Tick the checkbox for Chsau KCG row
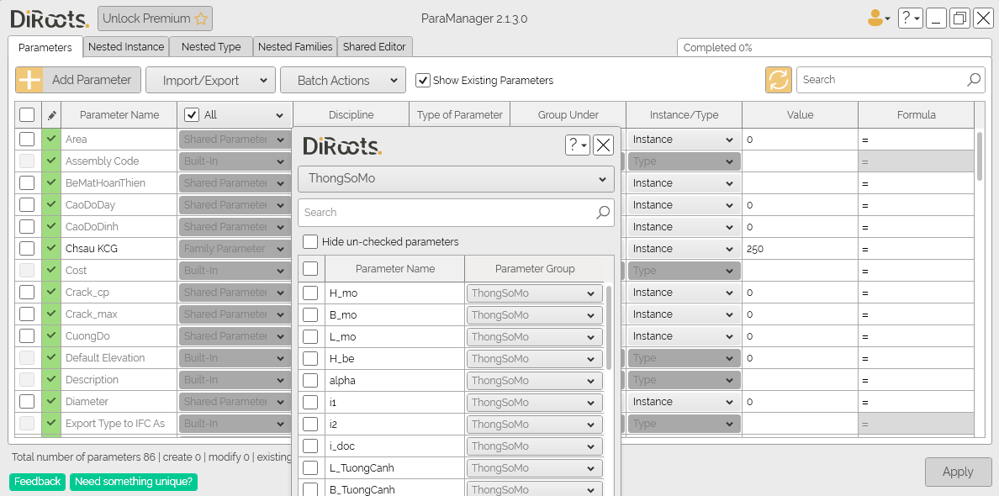The image size is (999, 496). pyautogui.click(x=27, y=248)
